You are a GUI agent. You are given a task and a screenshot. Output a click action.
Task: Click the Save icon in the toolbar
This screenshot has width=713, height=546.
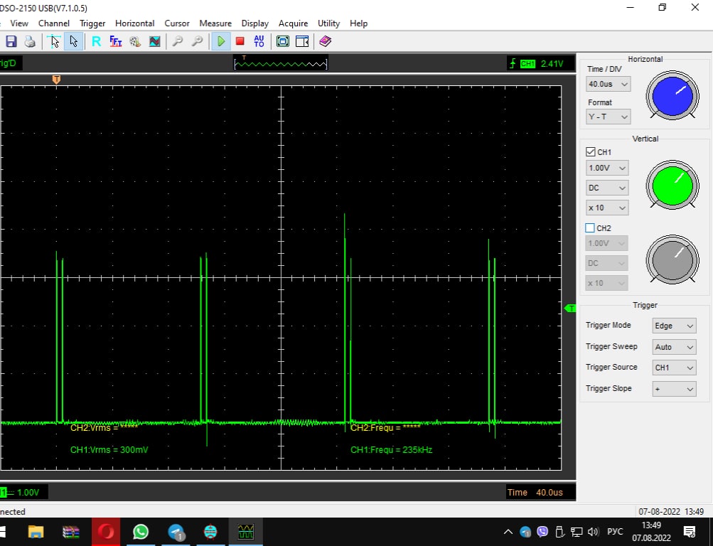11,41
